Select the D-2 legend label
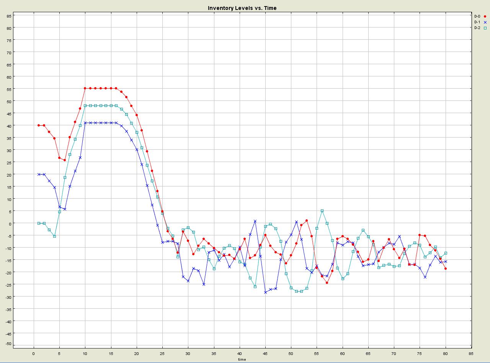The height and width of the screenshot is (363, 490). pos(477,28)
